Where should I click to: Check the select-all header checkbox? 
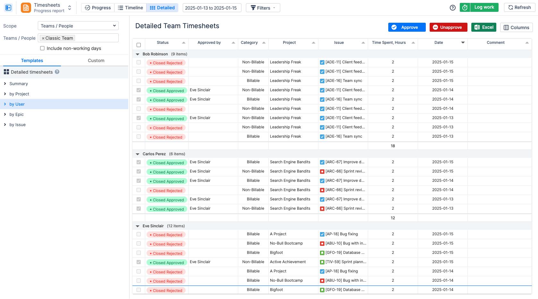click(x=139, y=45)
